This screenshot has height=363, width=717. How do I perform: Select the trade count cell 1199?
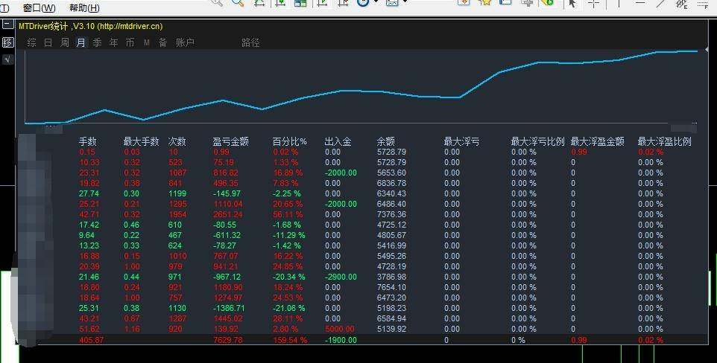(177, 193)
